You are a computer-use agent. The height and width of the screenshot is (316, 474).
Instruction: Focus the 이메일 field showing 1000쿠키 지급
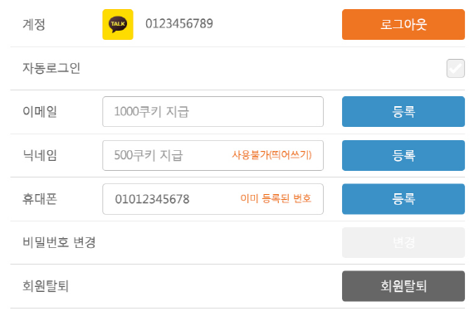(213, 111)
